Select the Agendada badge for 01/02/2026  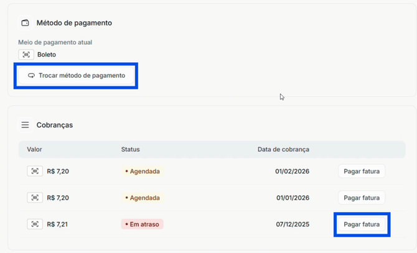pyautogui.click(x=142, y=171)
